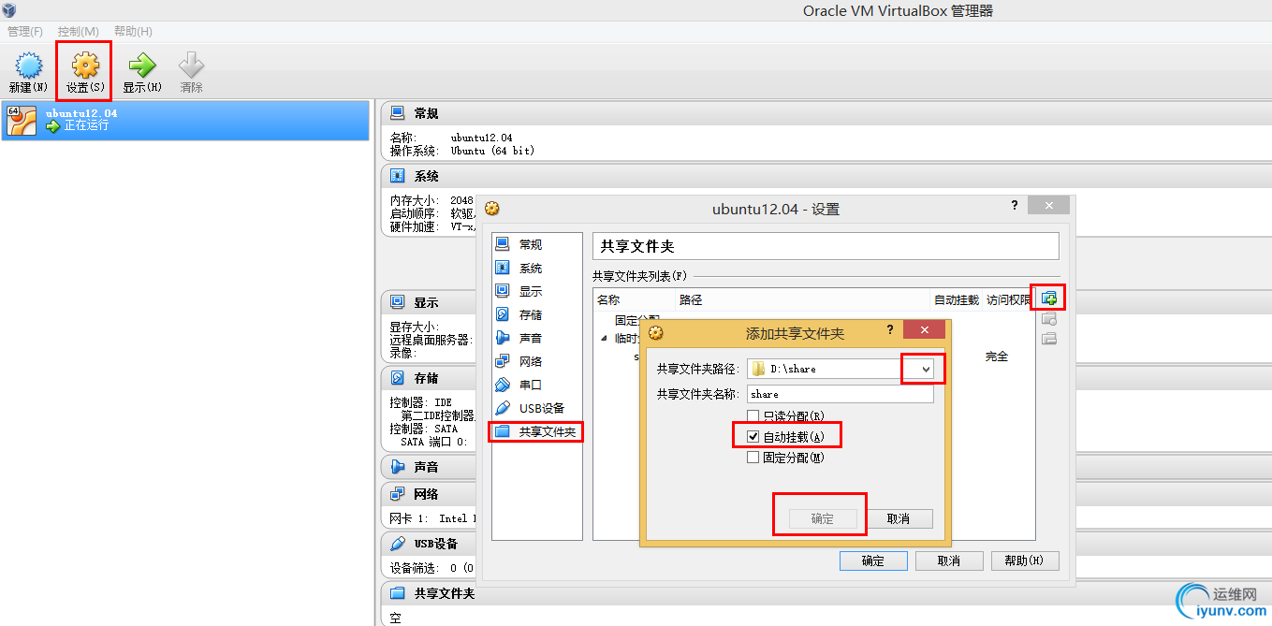Collapse the 临时 folders tree node

tap(604, 338)
